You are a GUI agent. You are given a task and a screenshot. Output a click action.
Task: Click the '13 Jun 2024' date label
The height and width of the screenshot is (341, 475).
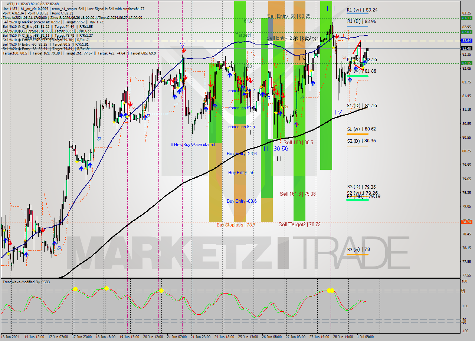click(10, 337)
